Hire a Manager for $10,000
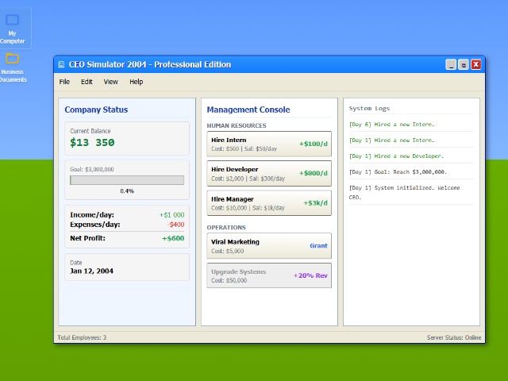The image size is (508, 381). coord(269,203)
